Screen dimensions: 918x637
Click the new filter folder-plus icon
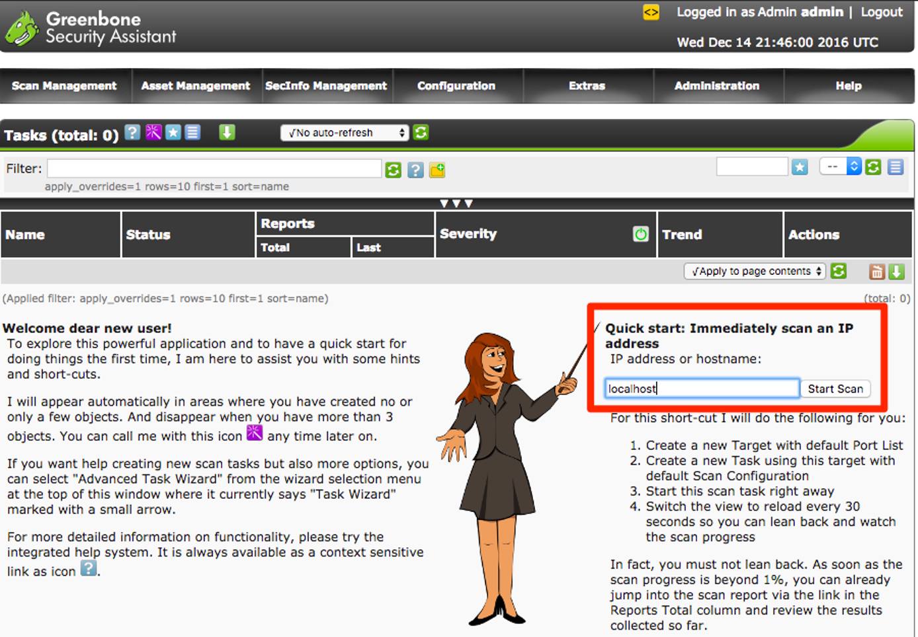437,169
